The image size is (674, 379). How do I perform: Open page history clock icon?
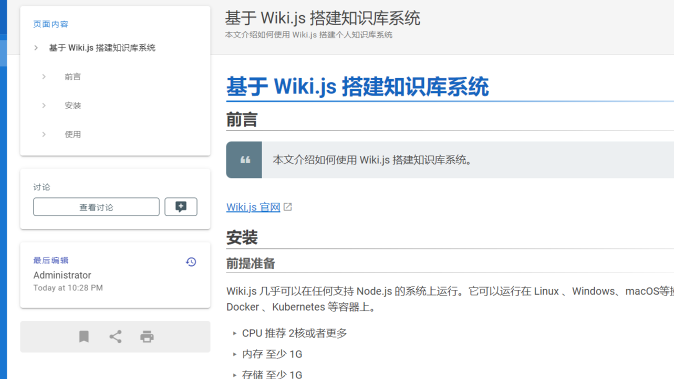tap(191, 261)
